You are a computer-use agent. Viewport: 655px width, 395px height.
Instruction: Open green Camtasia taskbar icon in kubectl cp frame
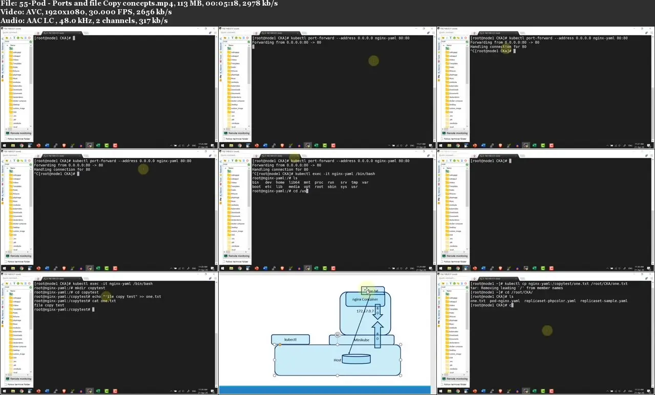pyautogui.click(x=543, y=391)
